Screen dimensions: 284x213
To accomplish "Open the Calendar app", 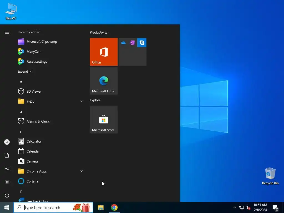I will coord(50,151).
